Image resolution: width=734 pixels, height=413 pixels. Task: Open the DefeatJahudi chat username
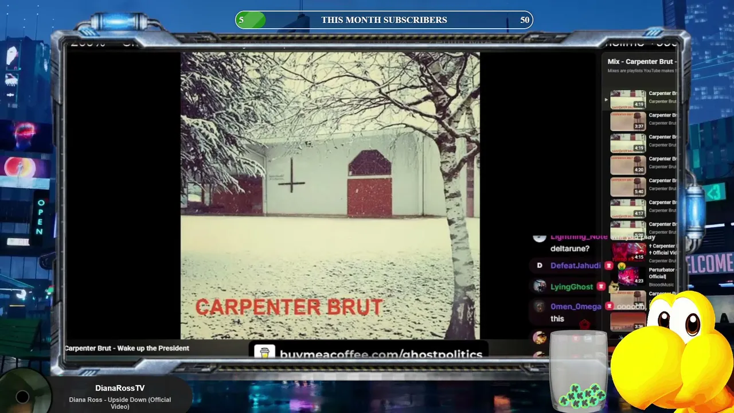coord(576,266)
